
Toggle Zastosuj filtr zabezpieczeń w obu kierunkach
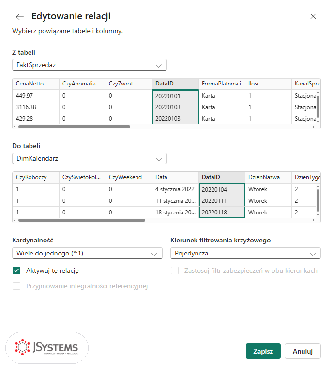point(175,270)
